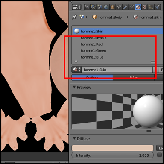The width and height of the screenshot is (164, 164).
Task: Select the Surface material type tab
Action: click(92, 77)
